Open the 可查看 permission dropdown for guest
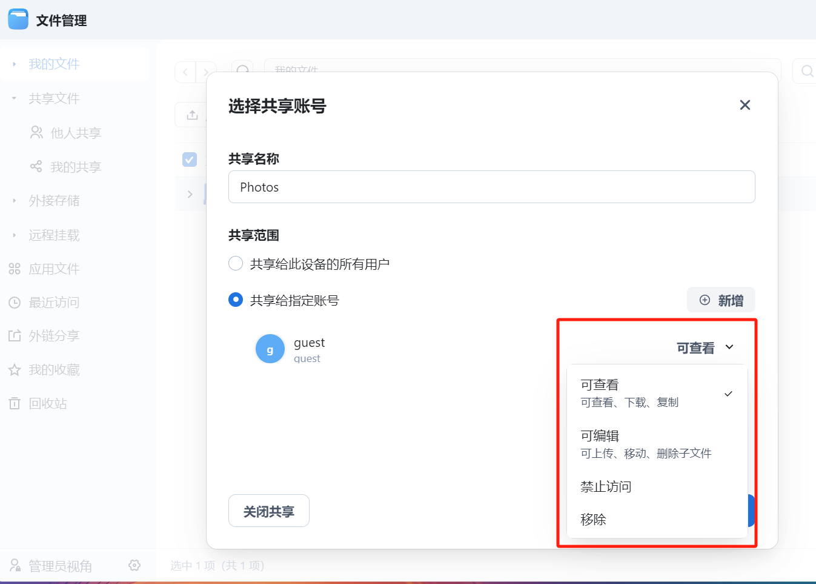816x584 pixels. pyautogui.click(x=705, y=347)
